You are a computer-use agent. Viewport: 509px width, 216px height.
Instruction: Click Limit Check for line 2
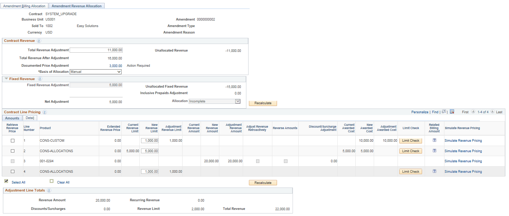411,151
